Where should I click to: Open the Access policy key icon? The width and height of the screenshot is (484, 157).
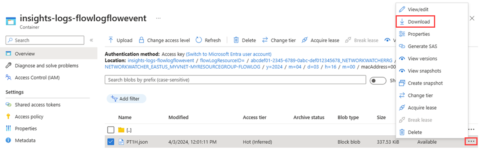[x=8, y=117]
